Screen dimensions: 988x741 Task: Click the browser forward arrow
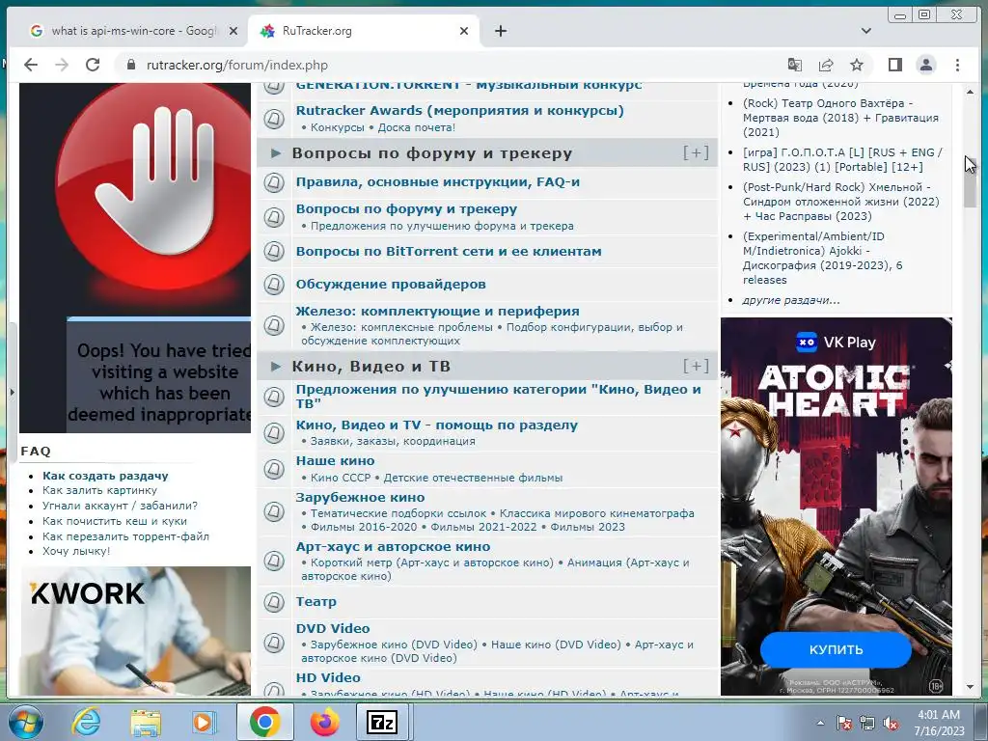pyautogui.click(x=62, y=65)
